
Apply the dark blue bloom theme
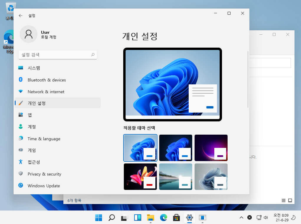[176, 148]
